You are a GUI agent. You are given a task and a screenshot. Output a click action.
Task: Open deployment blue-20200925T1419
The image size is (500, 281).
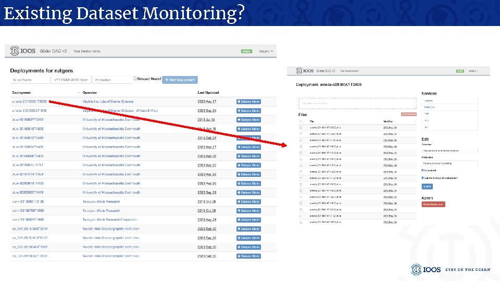28,192
